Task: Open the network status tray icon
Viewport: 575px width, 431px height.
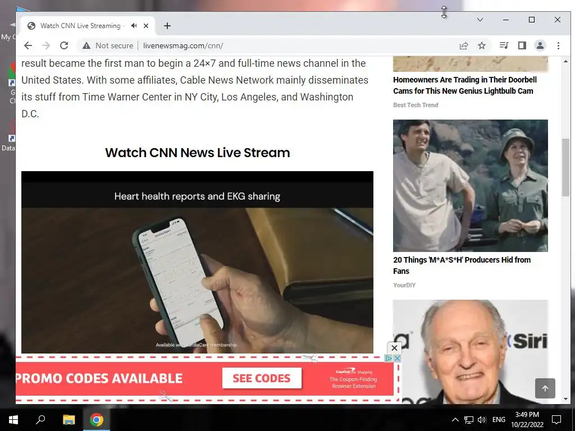Action: tap(469, 420)
